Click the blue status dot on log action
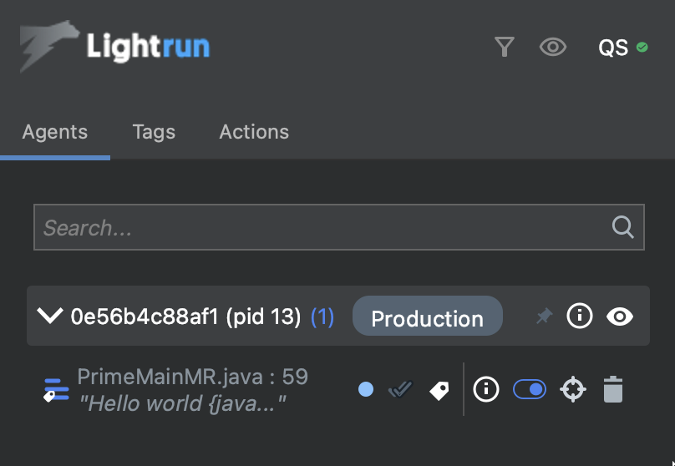Screen dimensions: 675x466 pyautogui.click(x=365, y=389)
